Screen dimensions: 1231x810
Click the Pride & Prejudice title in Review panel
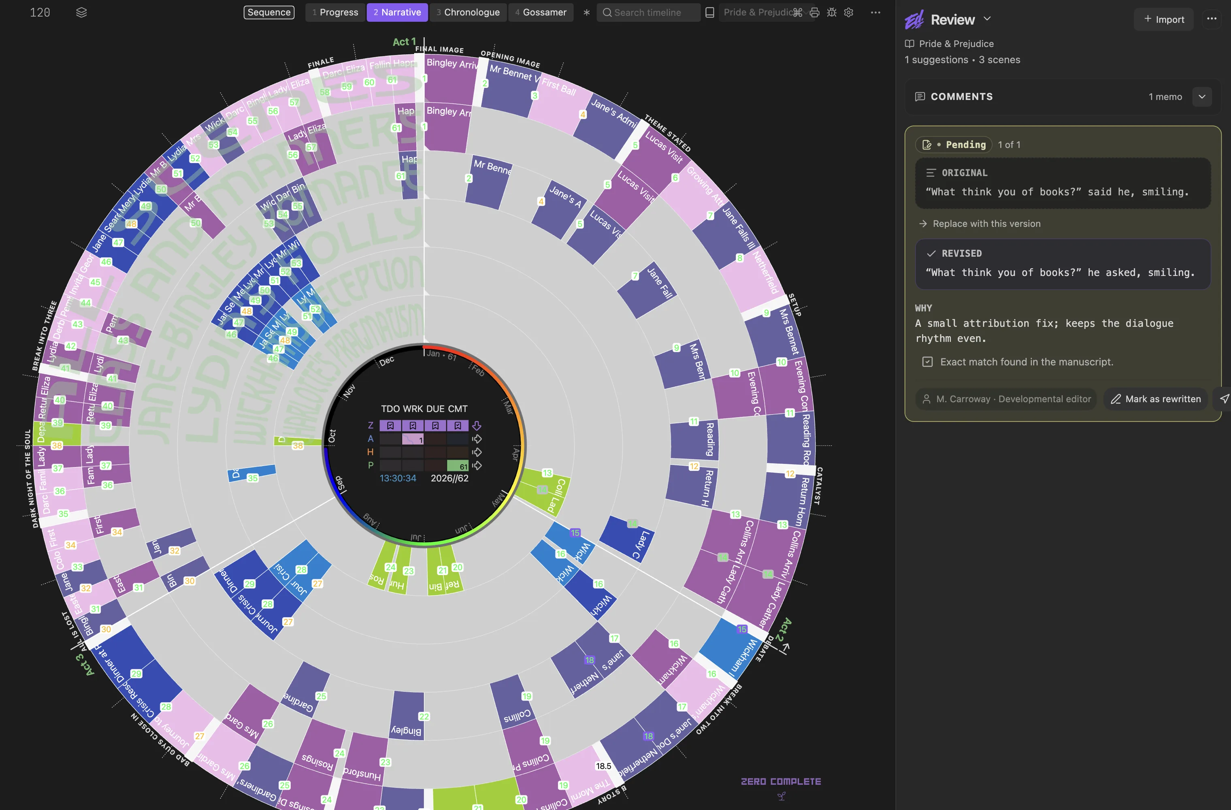click(x=956, y=44)
